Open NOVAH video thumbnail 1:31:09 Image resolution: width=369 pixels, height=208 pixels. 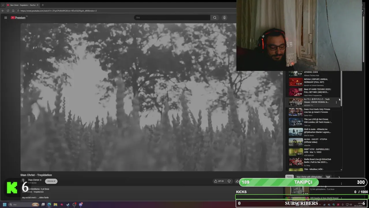click(296, 82)
